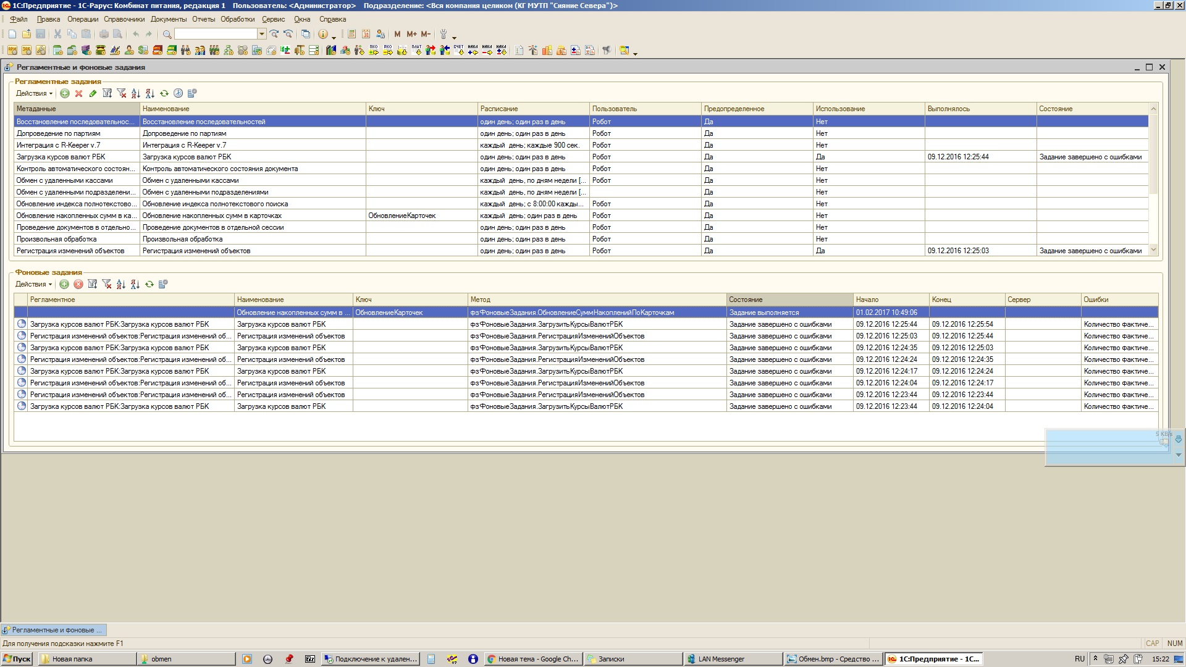Click Использование column header
This screenshot has height=667, width=1186.
pyautogui.click(x=868, y=109)
